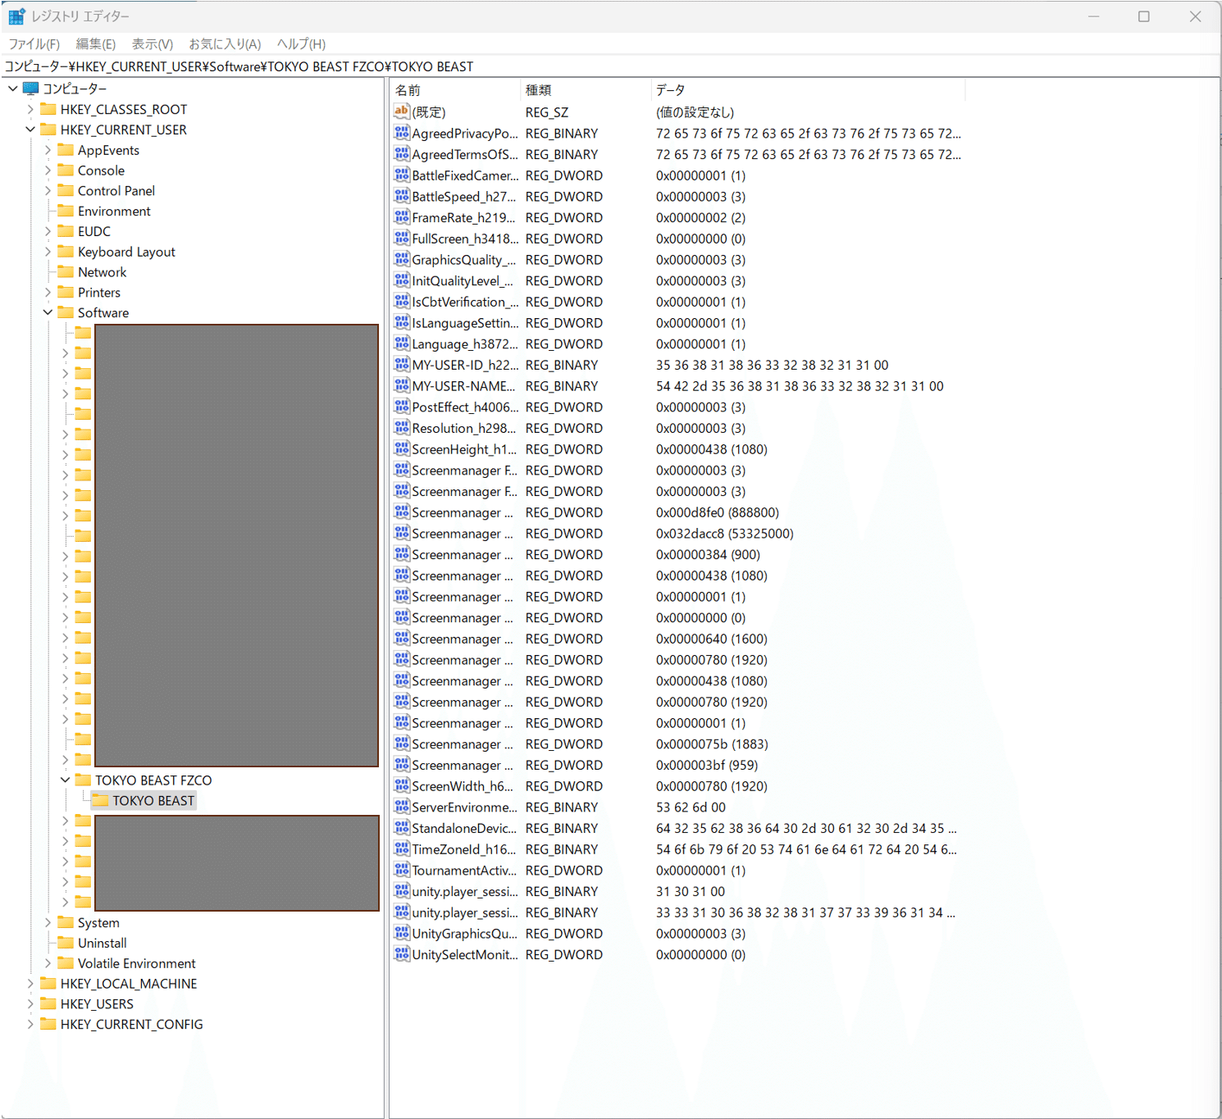Click data value 0x000d8fe0 (888800)
The image size is (1222, 1119).
[717, 512]
